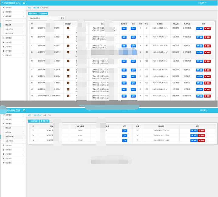Toggle 推荐 homepage recommend for product ID 14

124,37
